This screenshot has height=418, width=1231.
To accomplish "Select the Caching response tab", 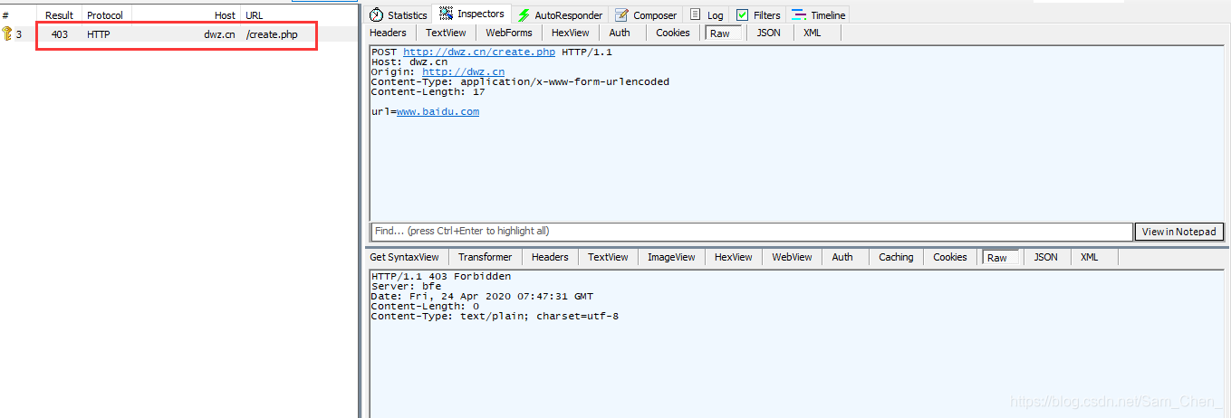I will (x=896, y=257).
